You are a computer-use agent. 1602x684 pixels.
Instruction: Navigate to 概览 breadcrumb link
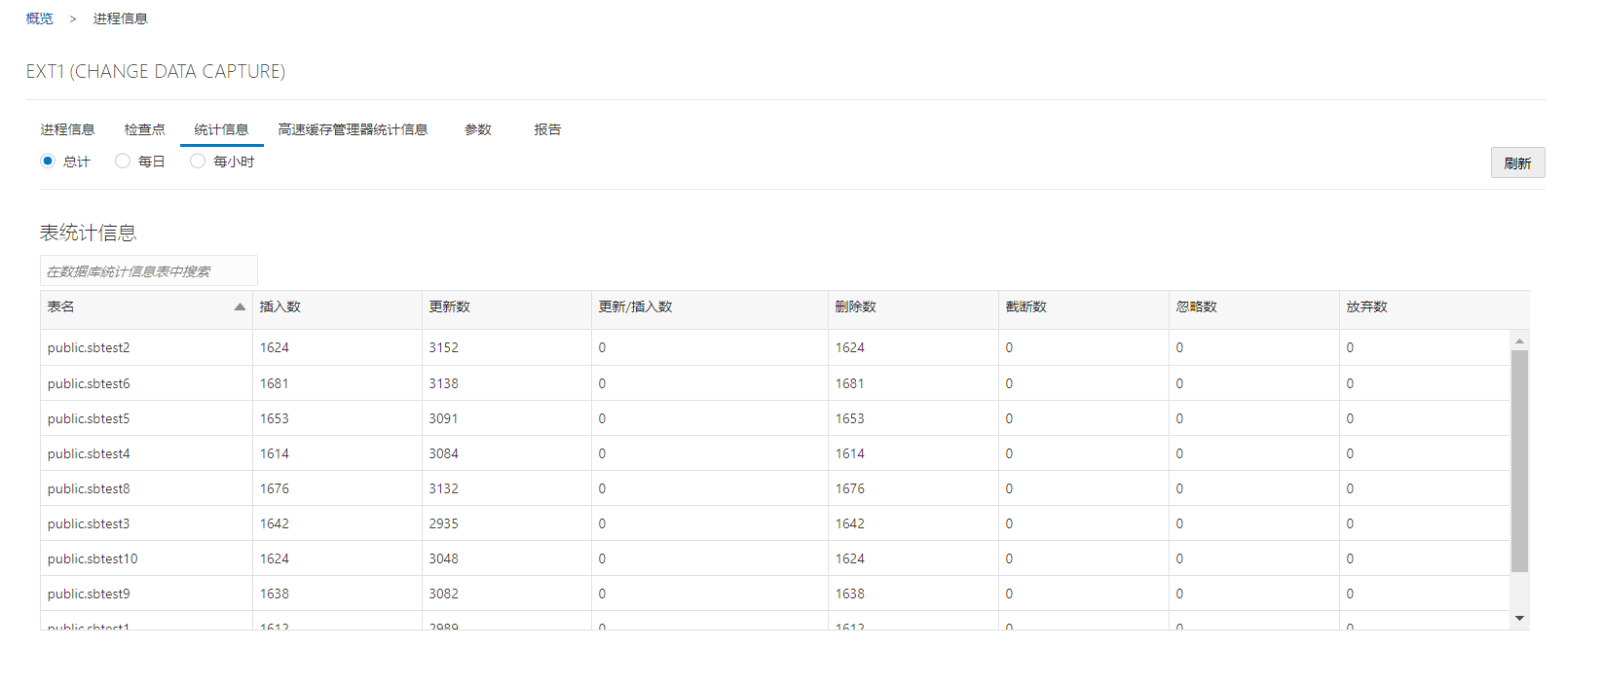[40, 18]
